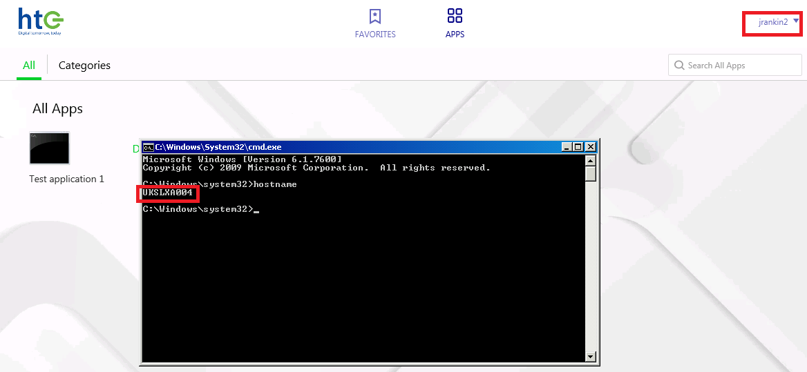Switch to the All tab

[29, 66]
